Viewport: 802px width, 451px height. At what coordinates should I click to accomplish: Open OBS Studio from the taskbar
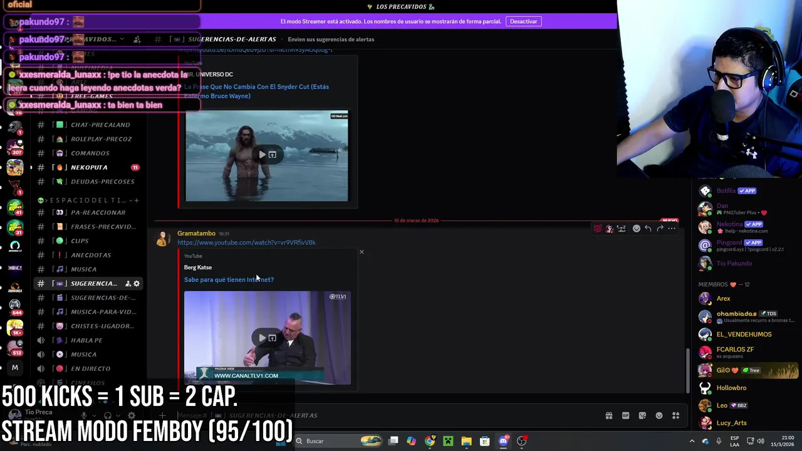(522, 441)
